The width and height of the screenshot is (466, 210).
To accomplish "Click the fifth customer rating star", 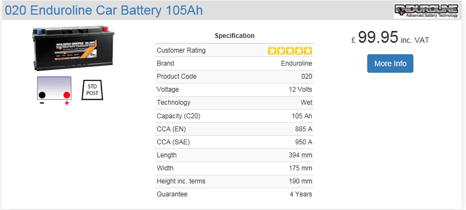I will click(x=308, y=51).
